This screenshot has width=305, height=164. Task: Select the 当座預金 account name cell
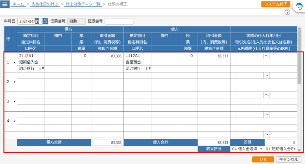[137, 62]
